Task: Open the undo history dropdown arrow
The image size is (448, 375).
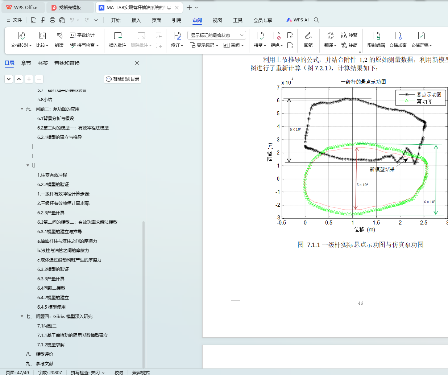Action: [78, 20]
